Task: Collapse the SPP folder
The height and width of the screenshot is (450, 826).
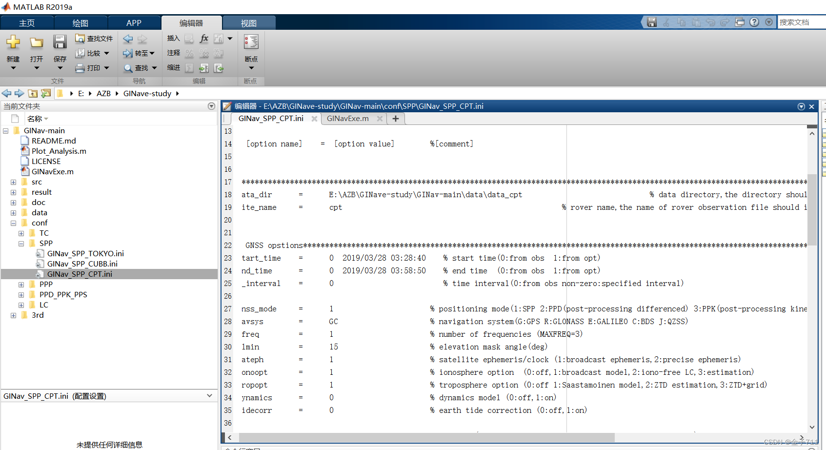Action: [x=21, y=244]
